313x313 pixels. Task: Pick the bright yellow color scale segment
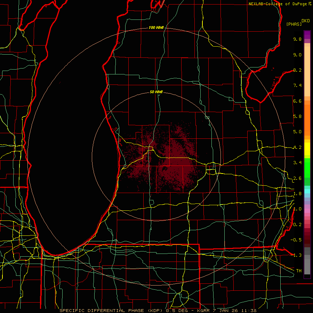point(307,149)
